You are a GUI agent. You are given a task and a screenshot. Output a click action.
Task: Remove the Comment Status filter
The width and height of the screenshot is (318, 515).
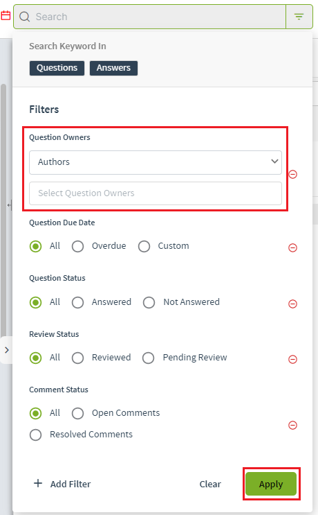tap(293, 426)
